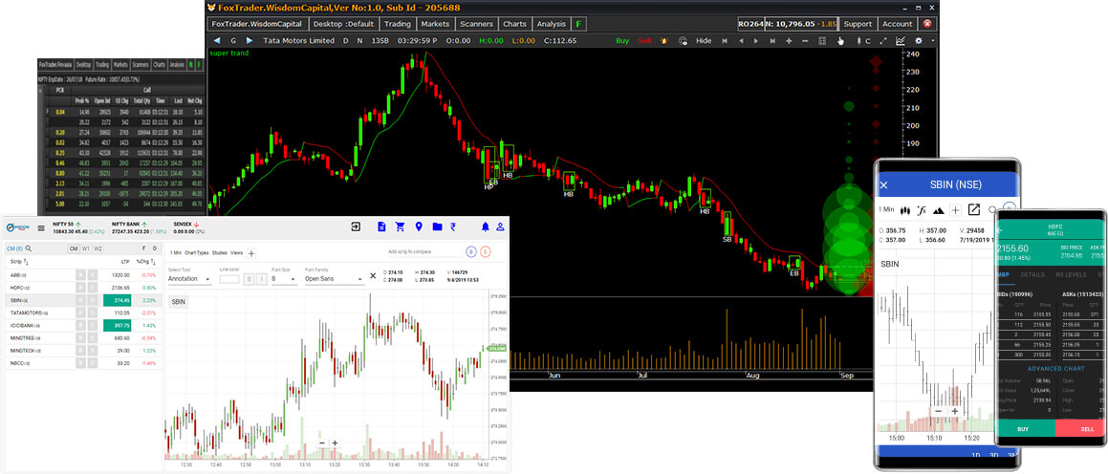Viewport: 1108px width, 474px height.
Task: Click the Support button in FoxTrader
Action: point(858,24)
